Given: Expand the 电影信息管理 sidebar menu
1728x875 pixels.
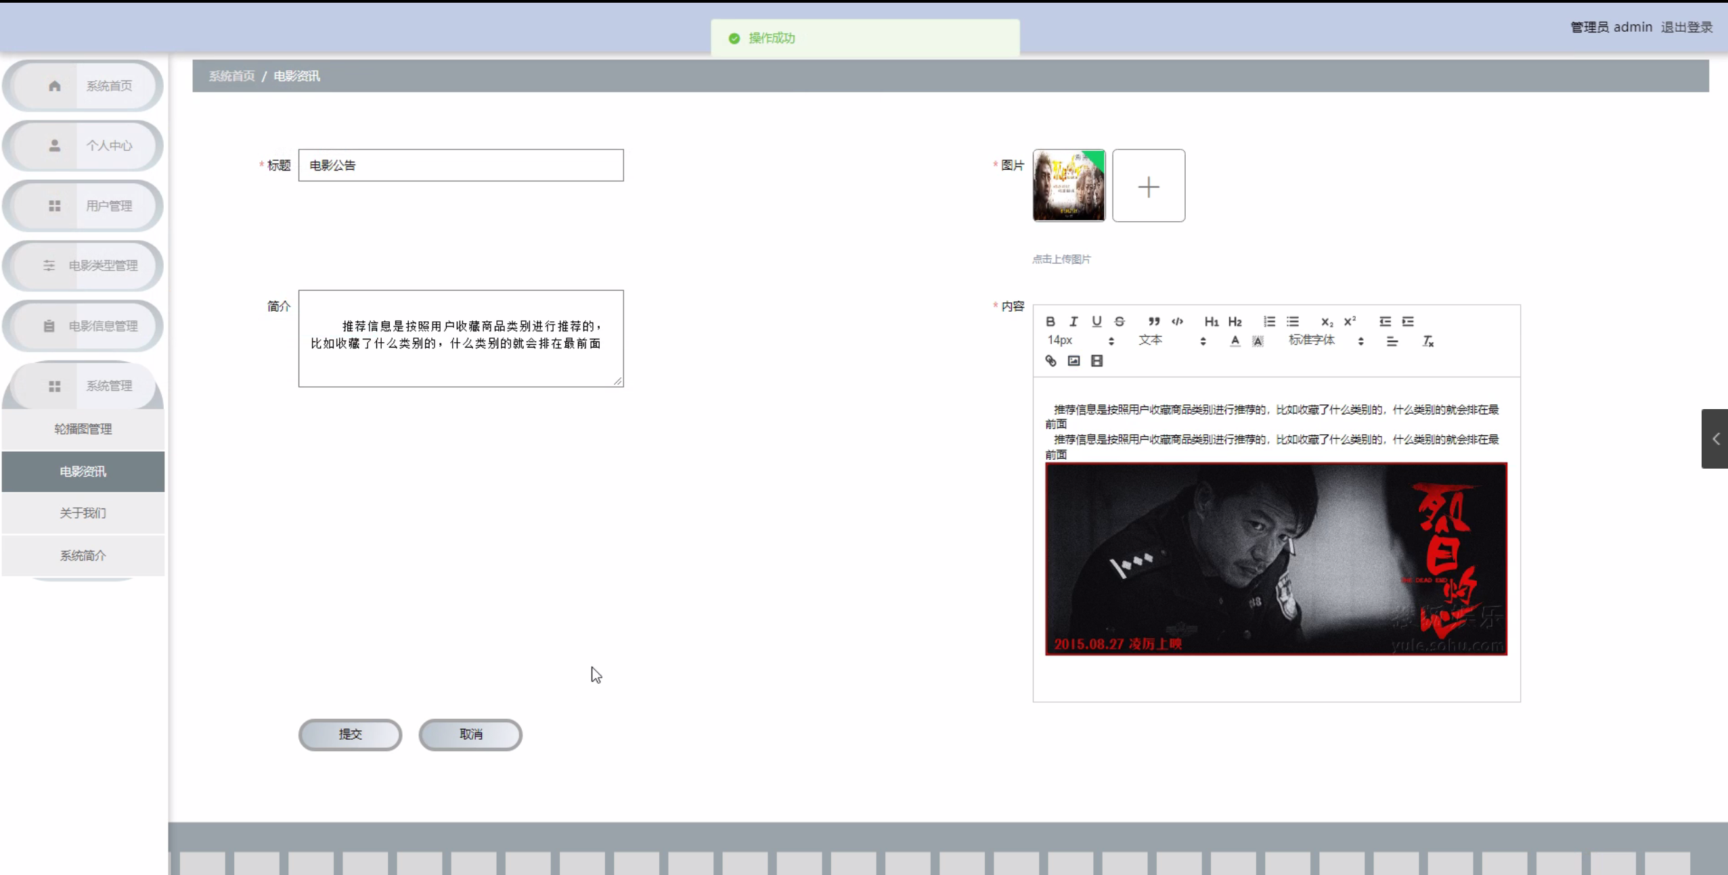Looking at the screenshot, I should tap(83, 326).
